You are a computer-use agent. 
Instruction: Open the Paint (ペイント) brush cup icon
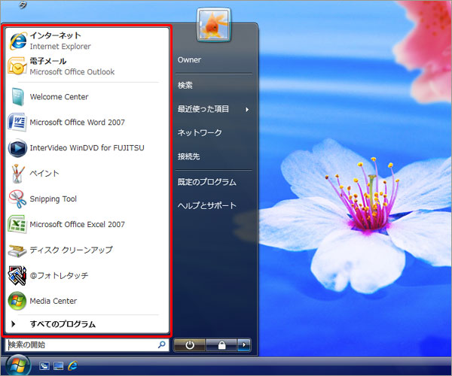(x=17, y=174)
